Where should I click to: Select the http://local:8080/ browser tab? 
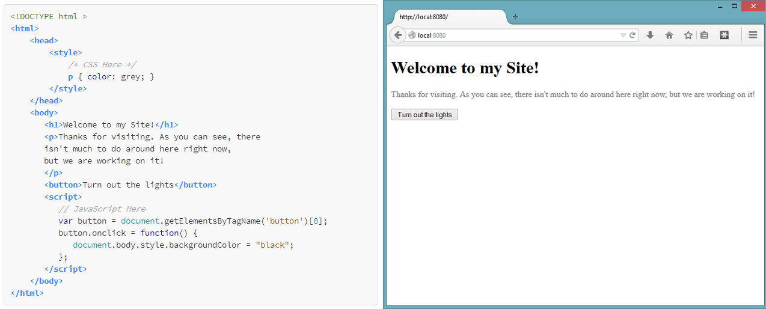pos(449,17)
